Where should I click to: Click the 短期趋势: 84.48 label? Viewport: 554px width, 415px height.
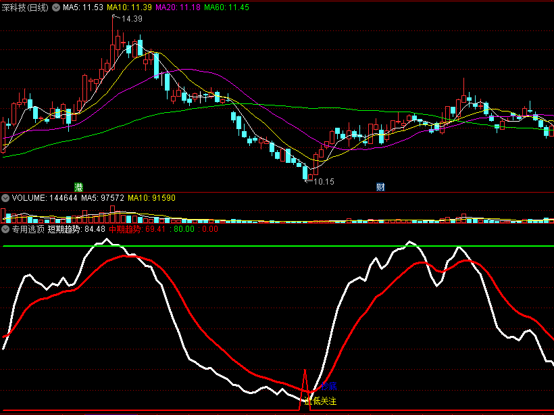pyautogui.click(x=76, y=229)
